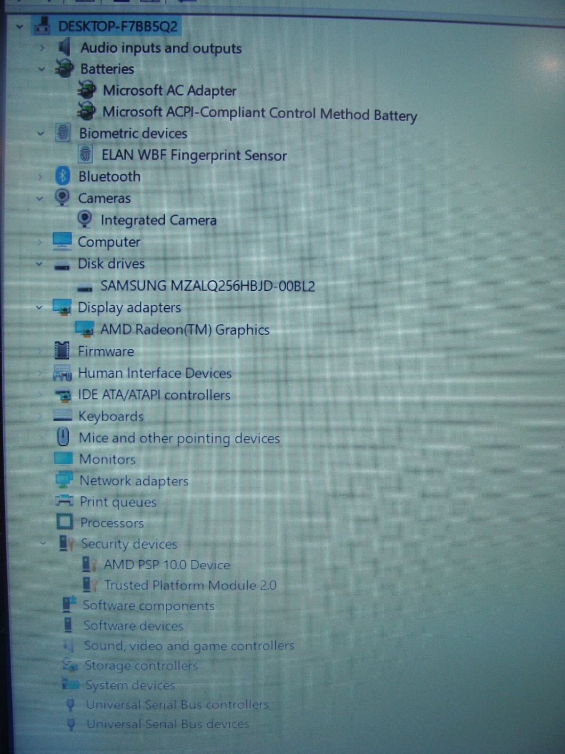Click the Integrated Camera device icon

[84, 219]
